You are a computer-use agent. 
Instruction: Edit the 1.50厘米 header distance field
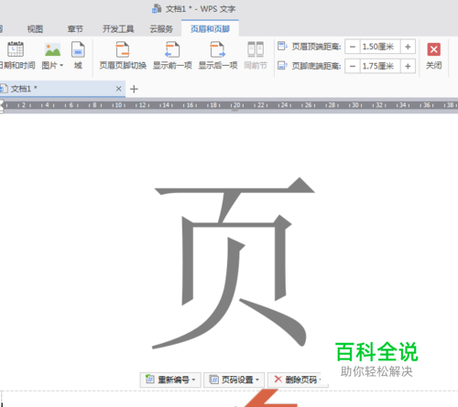[380, 47]
